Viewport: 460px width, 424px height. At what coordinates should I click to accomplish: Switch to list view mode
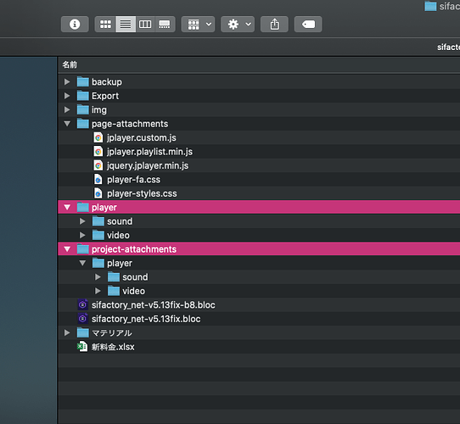[126, 24]
